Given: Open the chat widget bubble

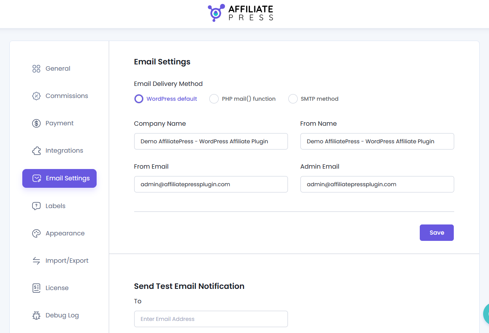Looking at the screenshot, I should click(x=486, y=314).
